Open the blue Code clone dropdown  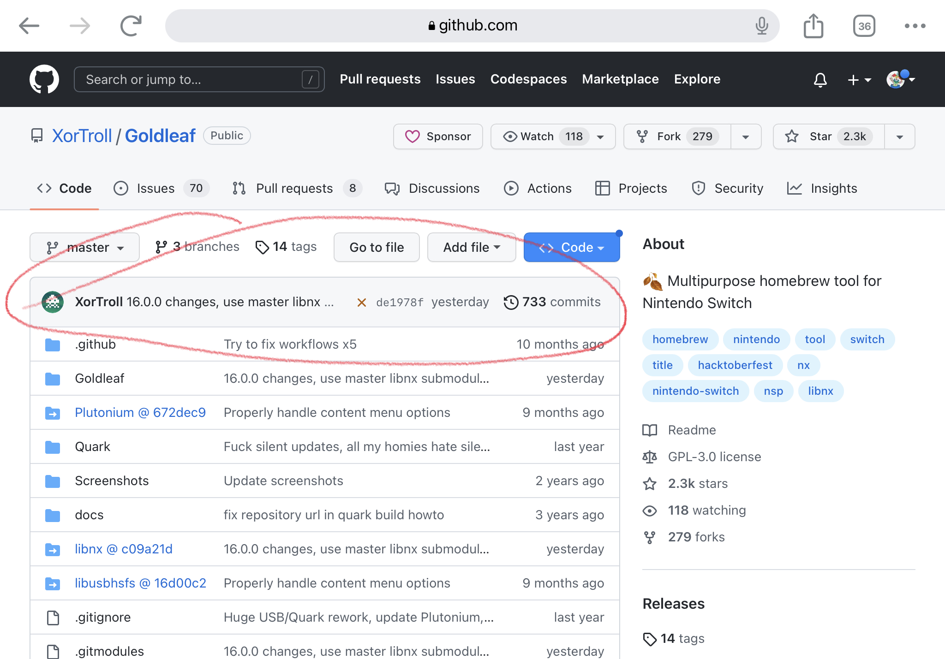(572, 247)
